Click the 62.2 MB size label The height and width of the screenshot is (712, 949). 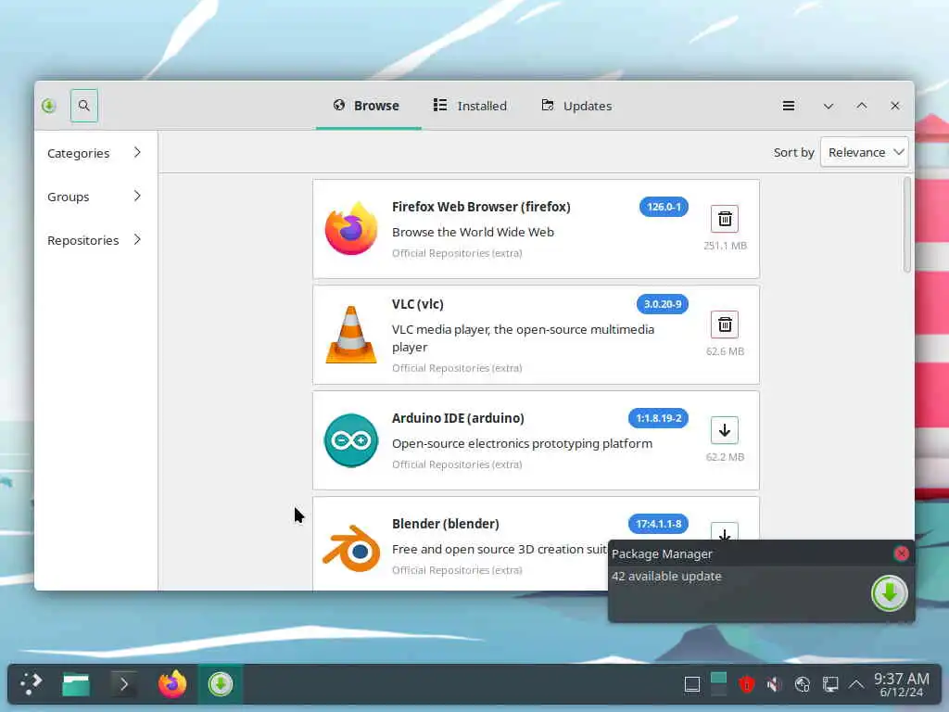tap(725, 457)
